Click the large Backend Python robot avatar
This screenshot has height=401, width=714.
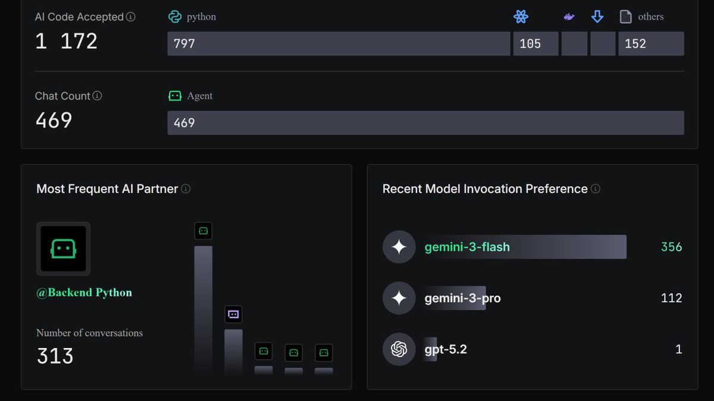(x=63, y=249)
